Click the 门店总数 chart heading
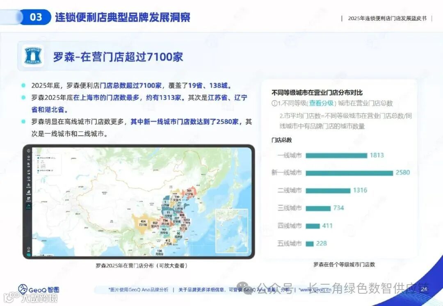 pyautogui.click(x=281, y=140)
